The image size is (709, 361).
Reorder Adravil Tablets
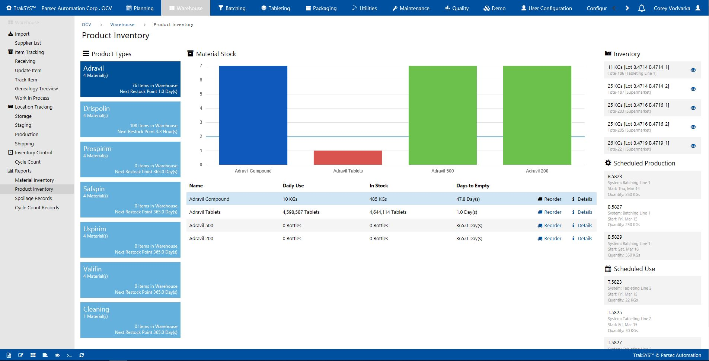[549, 212]
